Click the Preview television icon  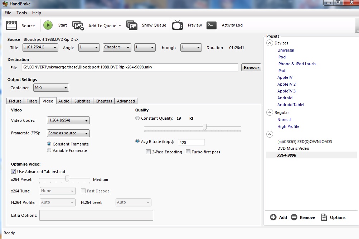(178, 25)
